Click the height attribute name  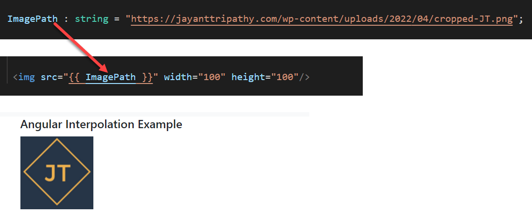point(248,77)
